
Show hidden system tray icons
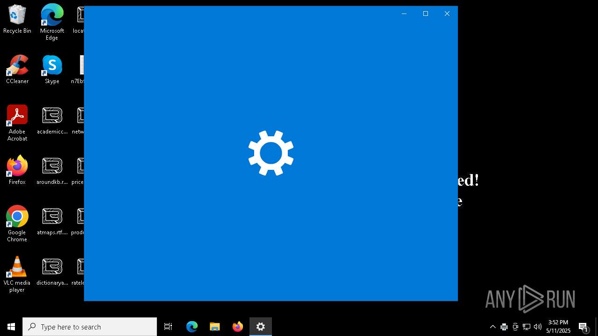[492, 327]
